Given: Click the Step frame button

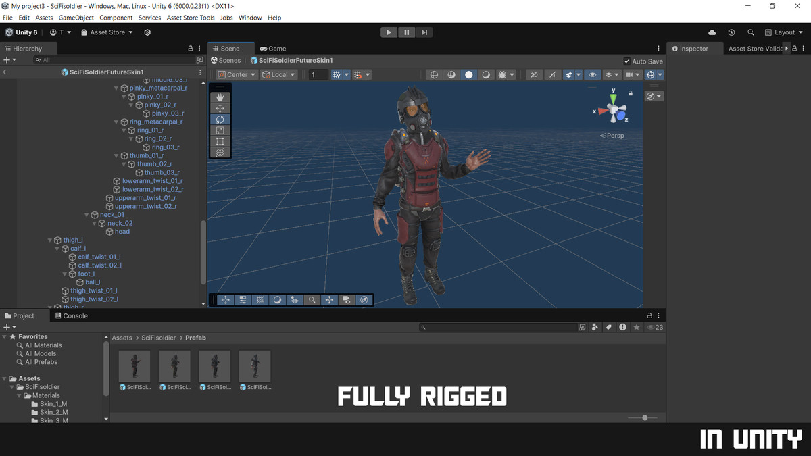Looking at the screenshot, I should pyautogui.click(x=424, y=32).
